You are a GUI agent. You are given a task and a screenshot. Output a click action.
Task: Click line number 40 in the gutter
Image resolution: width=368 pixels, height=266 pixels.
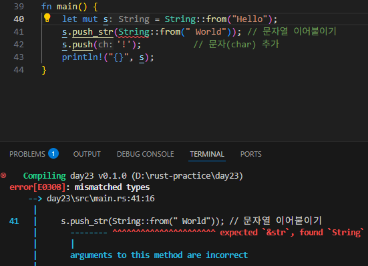[x=19, y=19]
